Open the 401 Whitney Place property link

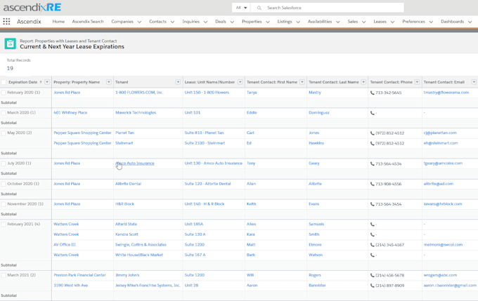pyautogui.click(x=70, y=112)
